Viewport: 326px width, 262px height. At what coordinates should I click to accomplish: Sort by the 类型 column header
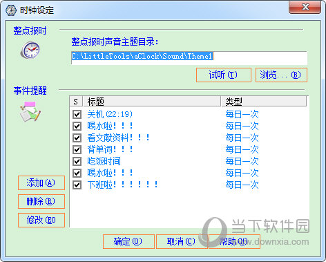click(264, 102)
